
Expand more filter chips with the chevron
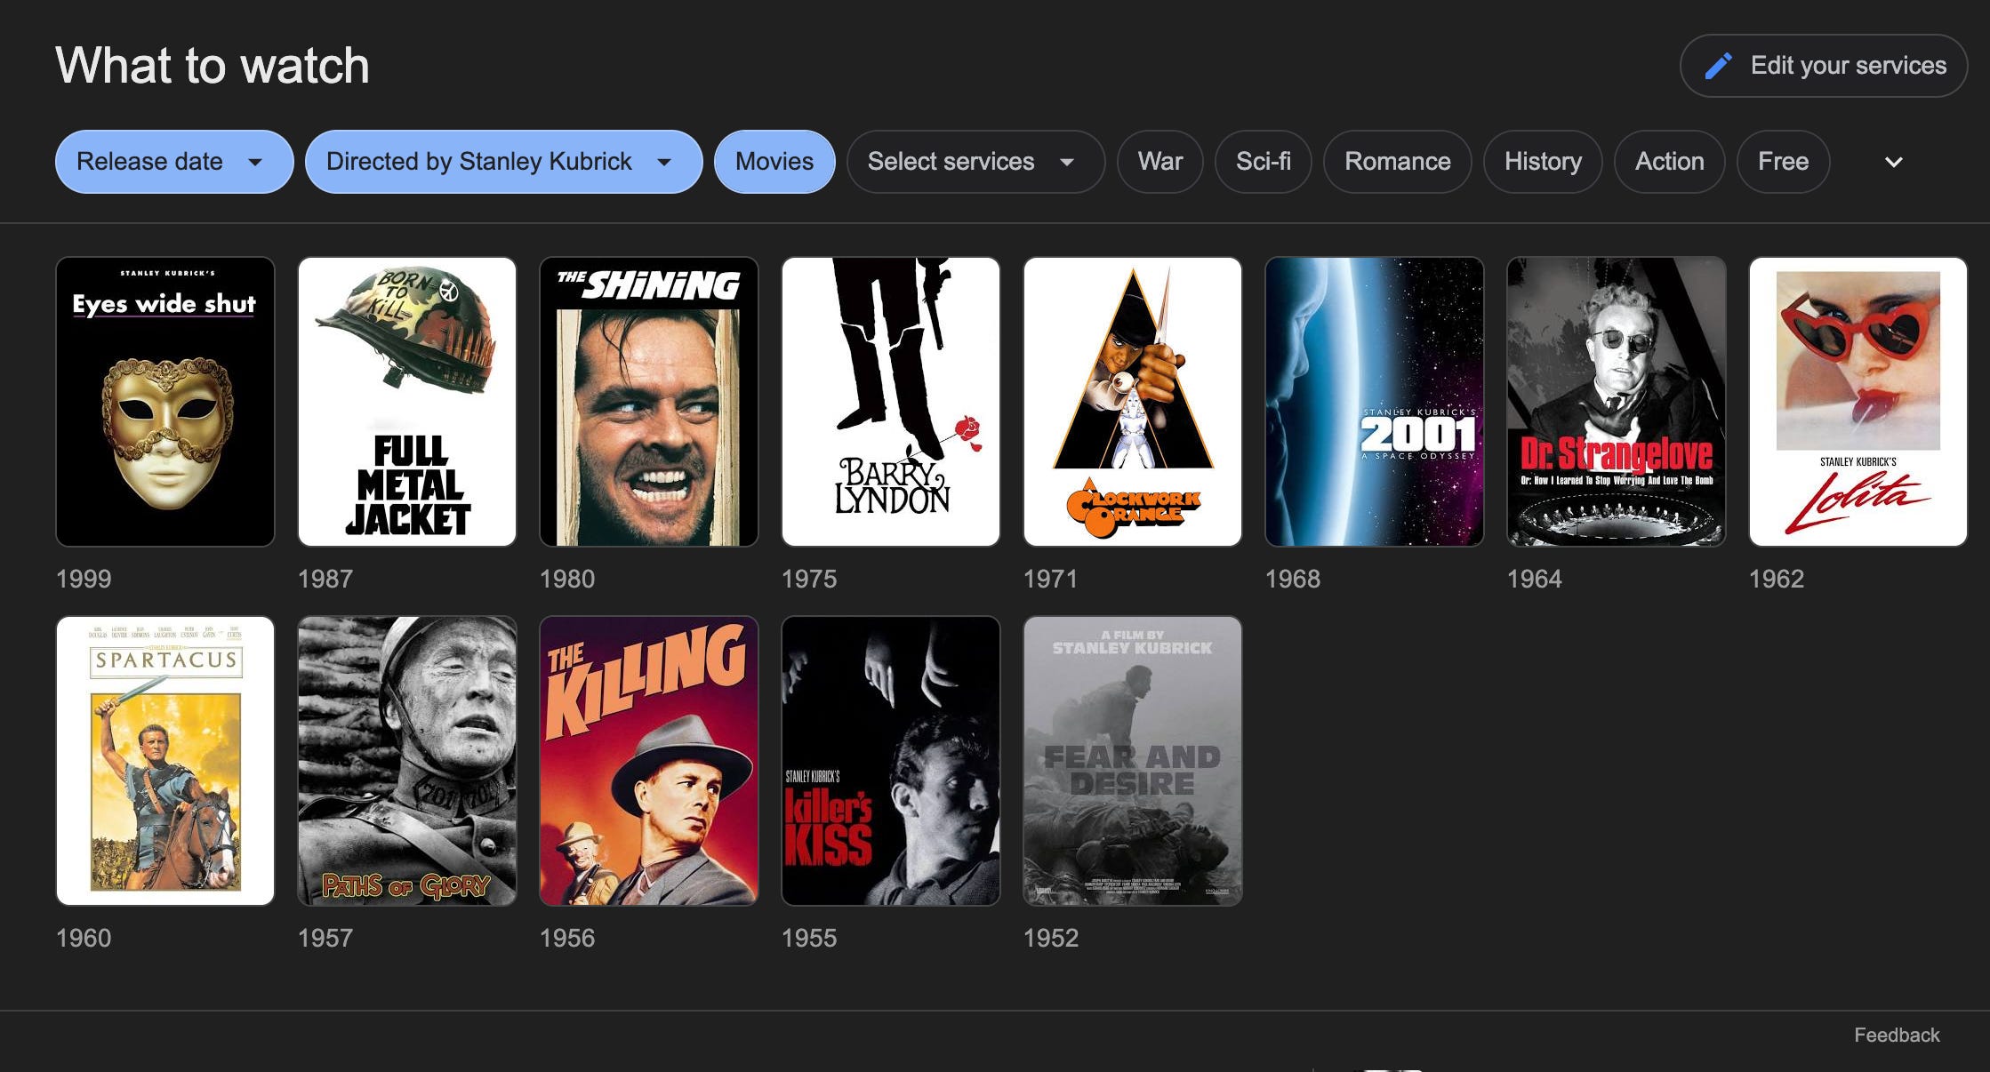coord(1893,162)
